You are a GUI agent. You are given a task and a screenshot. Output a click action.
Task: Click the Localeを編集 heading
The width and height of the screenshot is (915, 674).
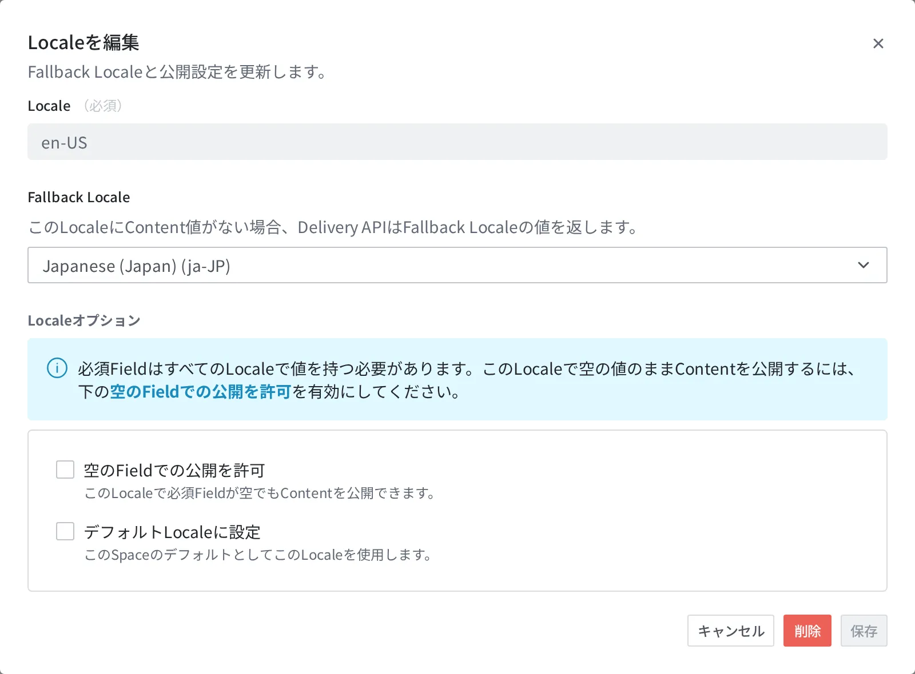(x=83, y=43)
